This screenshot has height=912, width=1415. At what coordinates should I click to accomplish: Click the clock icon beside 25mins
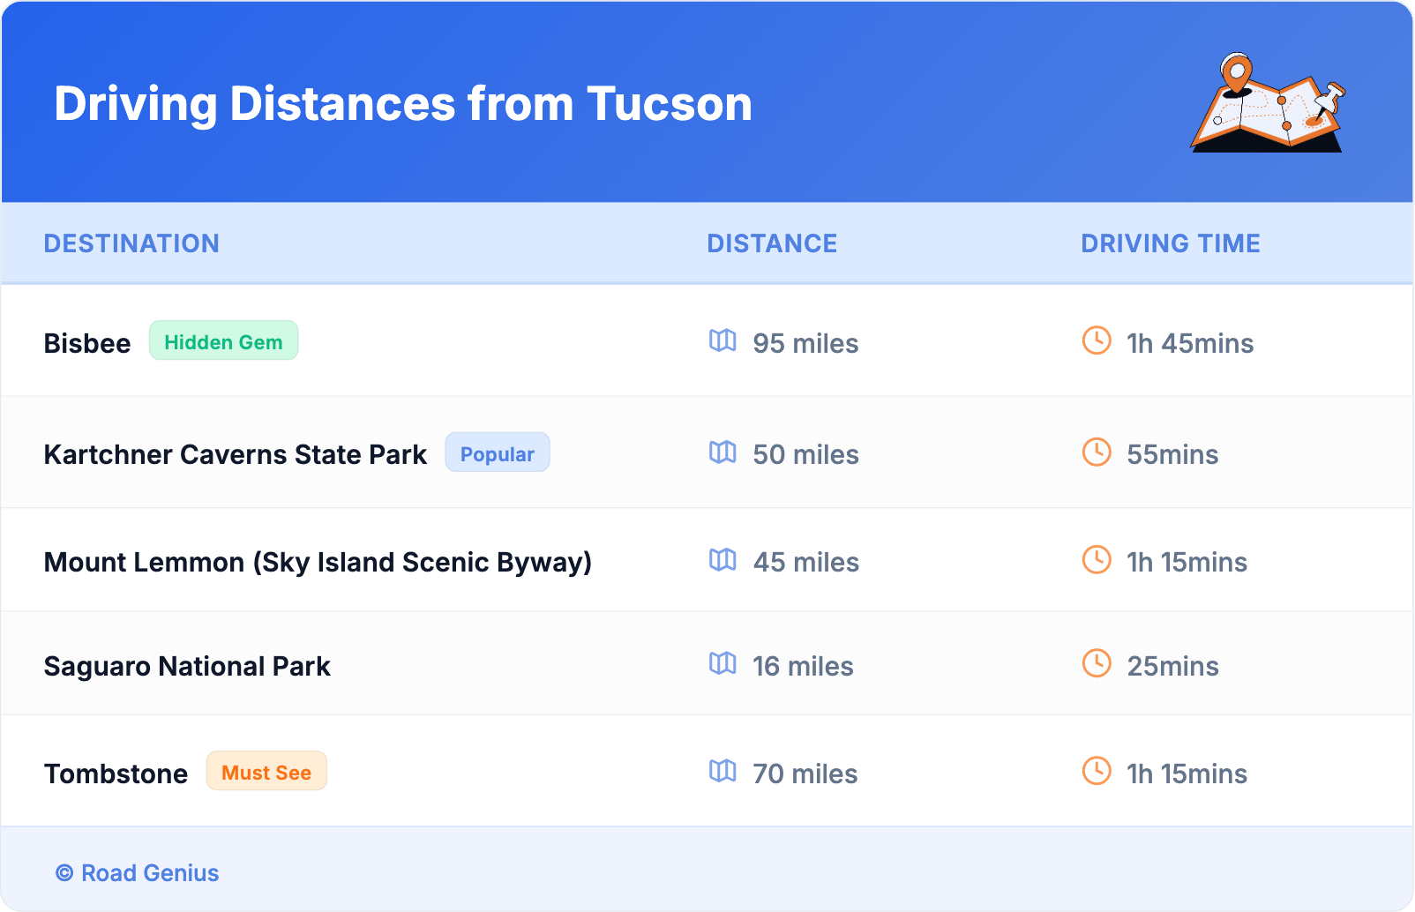(1097, 664)
